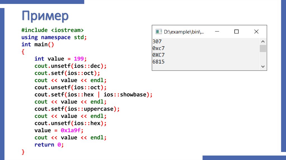Click the console window app icon
The height and width of the screenshot is (160, 286).
159,32
